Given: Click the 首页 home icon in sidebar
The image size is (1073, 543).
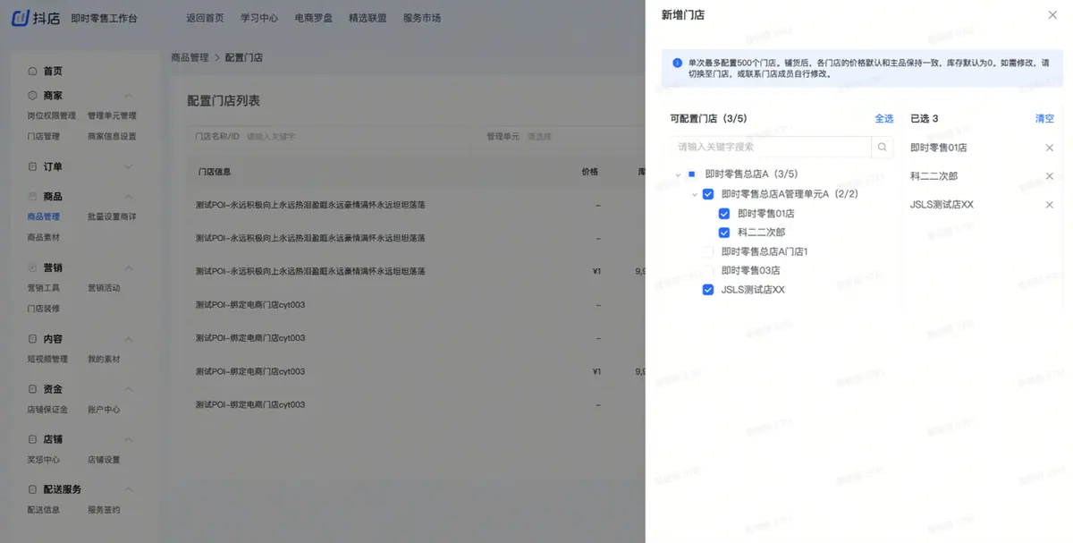Looking at the screenshot, I should (x=33, y=71).
